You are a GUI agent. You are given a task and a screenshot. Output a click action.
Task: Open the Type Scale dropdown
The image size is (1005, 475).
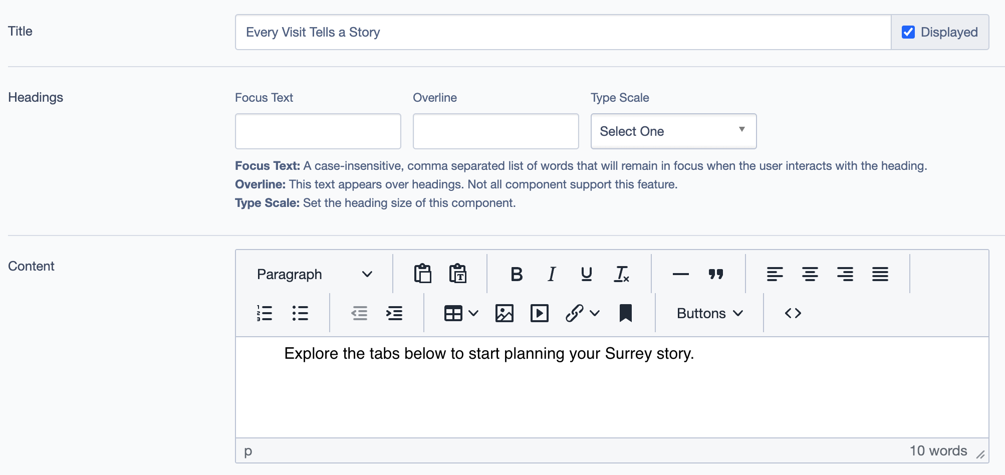point(673,131)
